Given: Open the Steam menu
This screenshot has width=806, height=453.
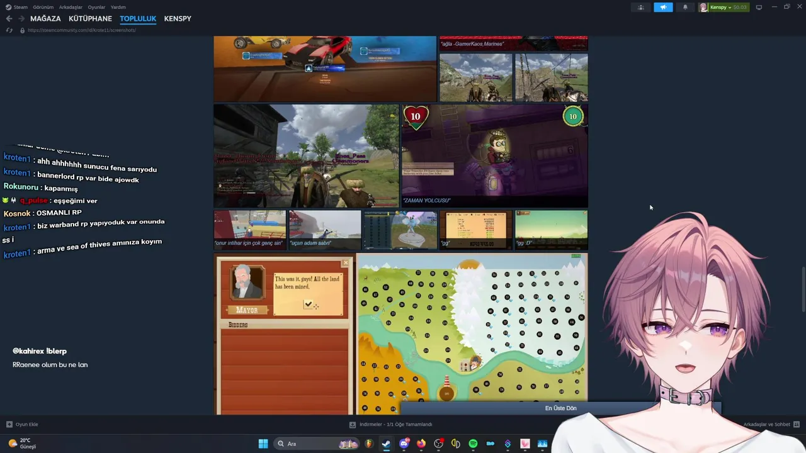Looking at the screenshot, I should (21, 8).
